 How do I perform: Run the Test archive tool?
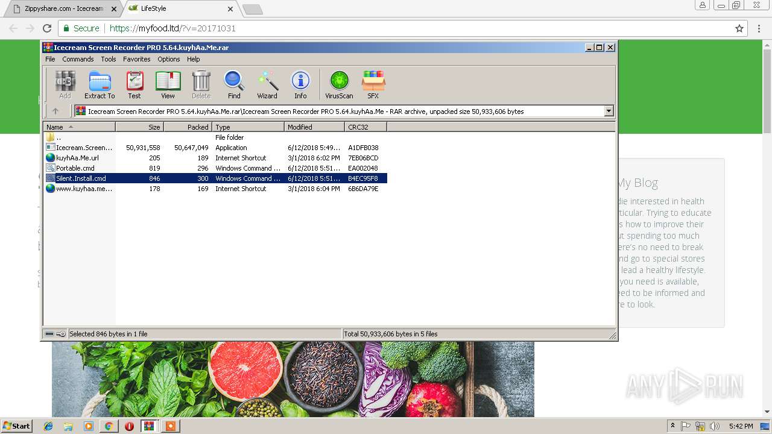134,85
